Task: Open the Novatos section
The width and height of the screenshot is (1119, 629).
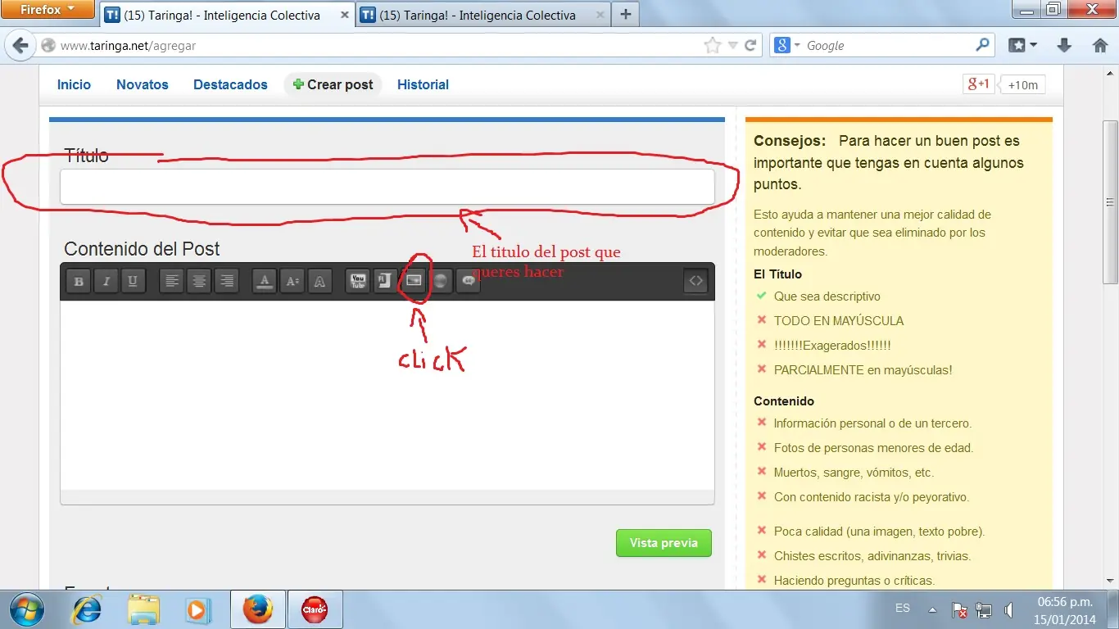Action: pyautogui.click(x=143, y=84)
